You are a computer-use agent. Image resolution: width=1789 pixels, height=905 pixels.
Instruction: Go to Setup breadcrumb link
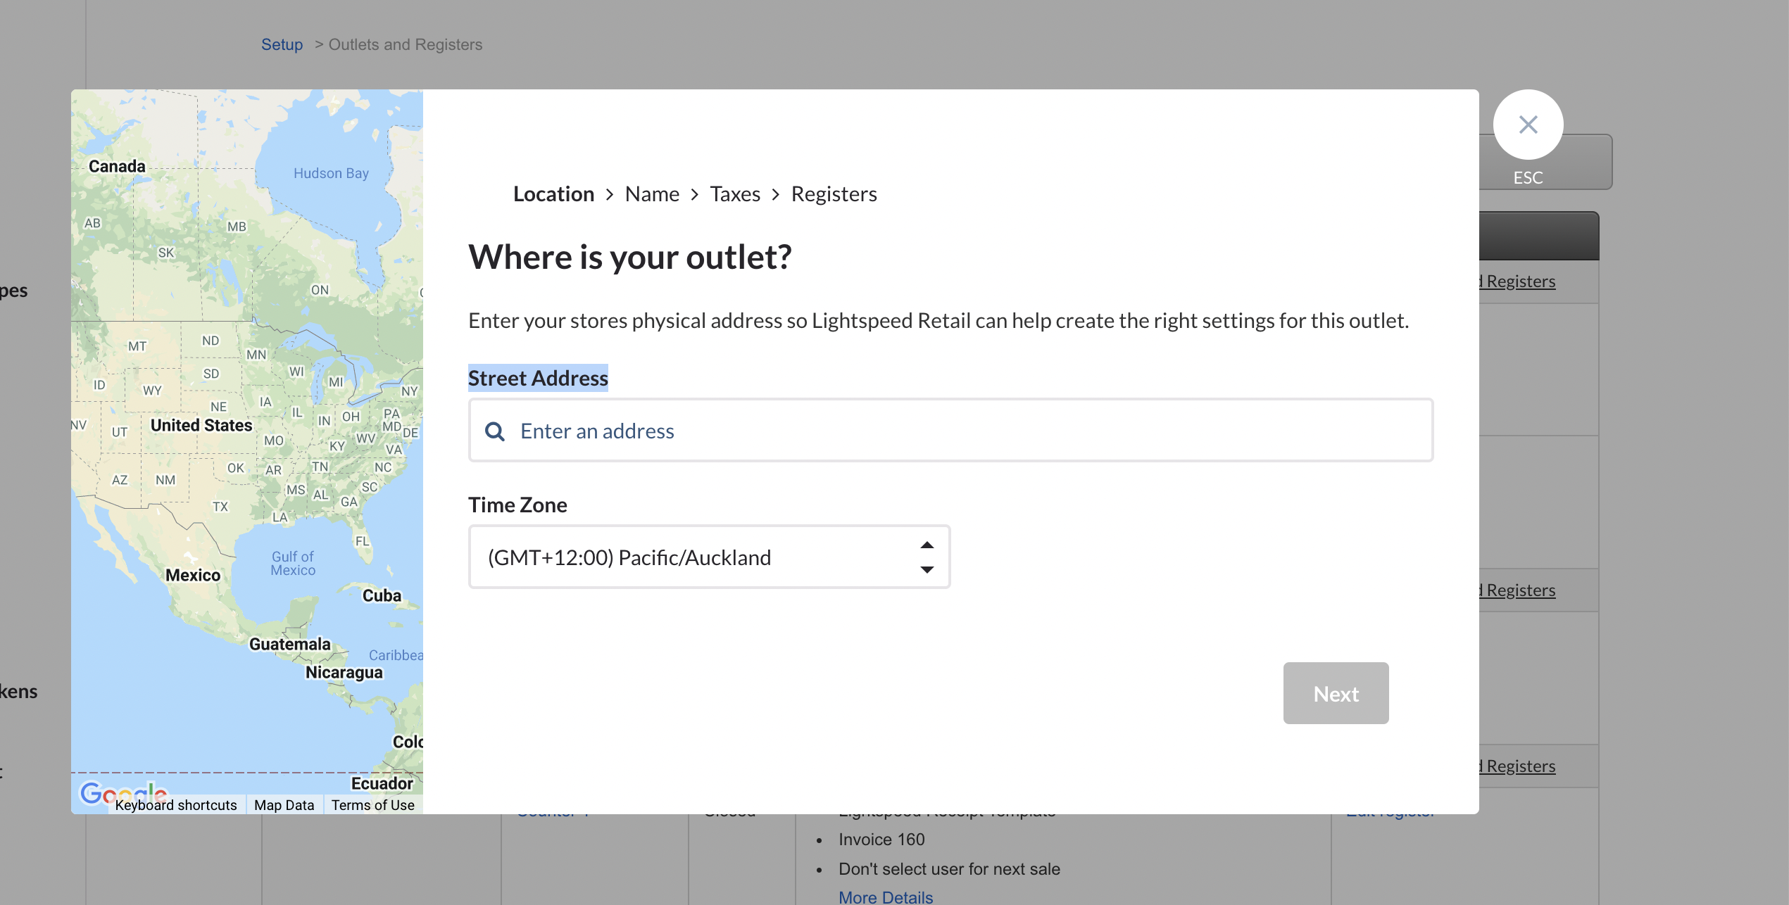click(282, 44)
